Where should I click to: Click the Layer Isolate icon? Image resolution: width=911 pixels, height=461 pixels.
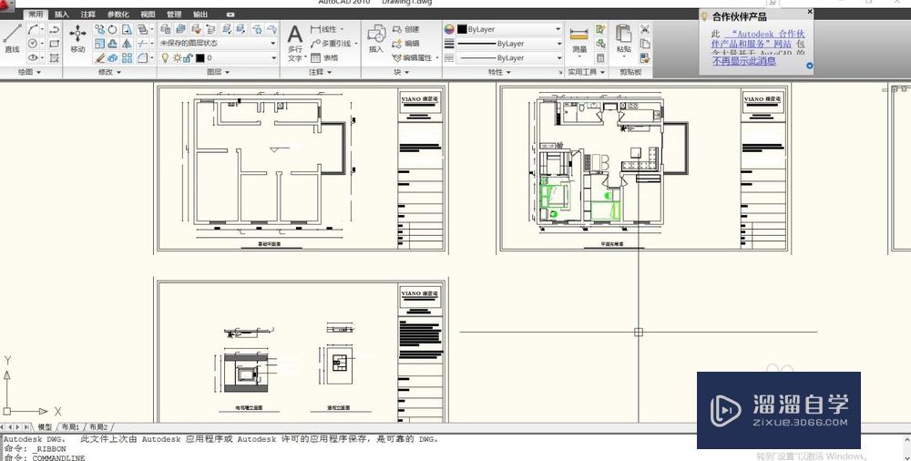click(x=226, y=29)
